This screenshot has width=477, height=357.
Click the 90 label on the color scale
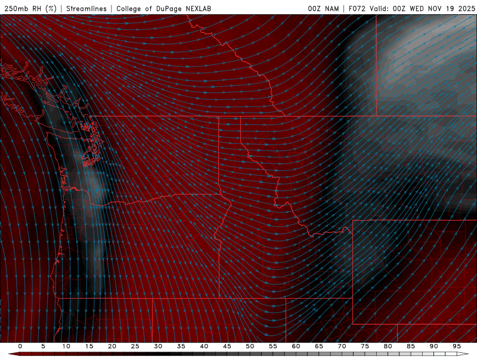click(434, 346)
